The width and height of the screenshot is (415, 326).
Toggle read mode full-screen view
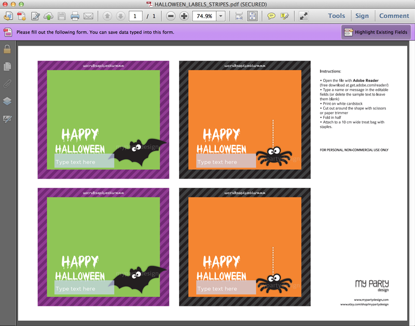point(303,16)
